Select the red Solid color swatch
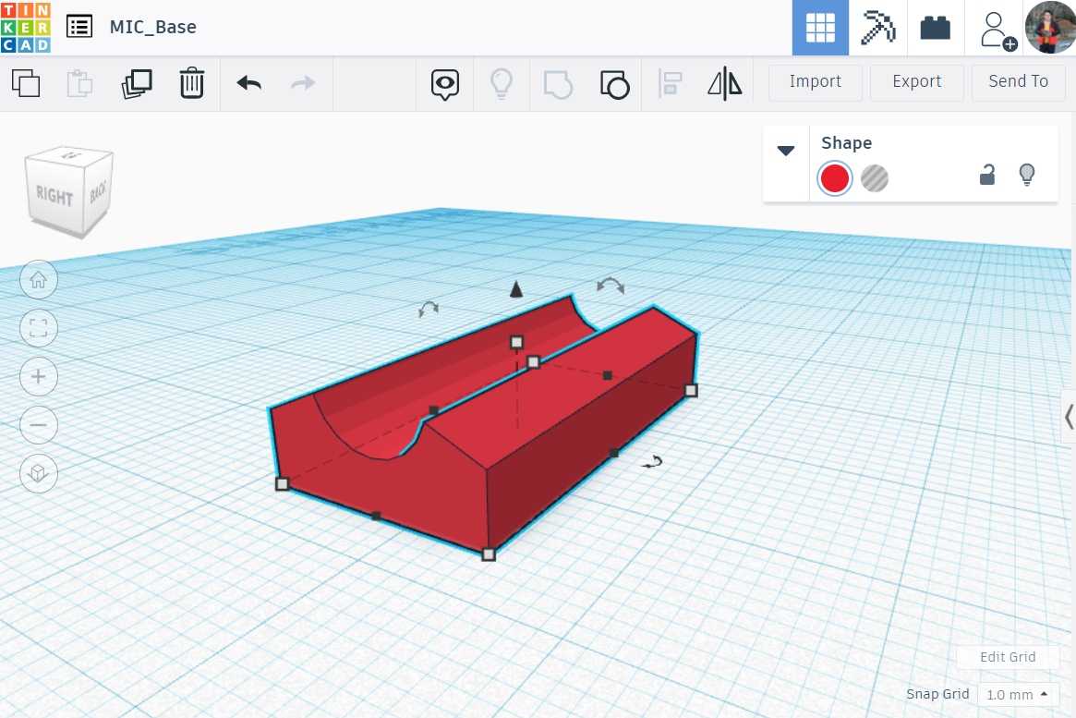Image resolution: width=1076 pixels, height=718 pixels. [x=834, y=178]
